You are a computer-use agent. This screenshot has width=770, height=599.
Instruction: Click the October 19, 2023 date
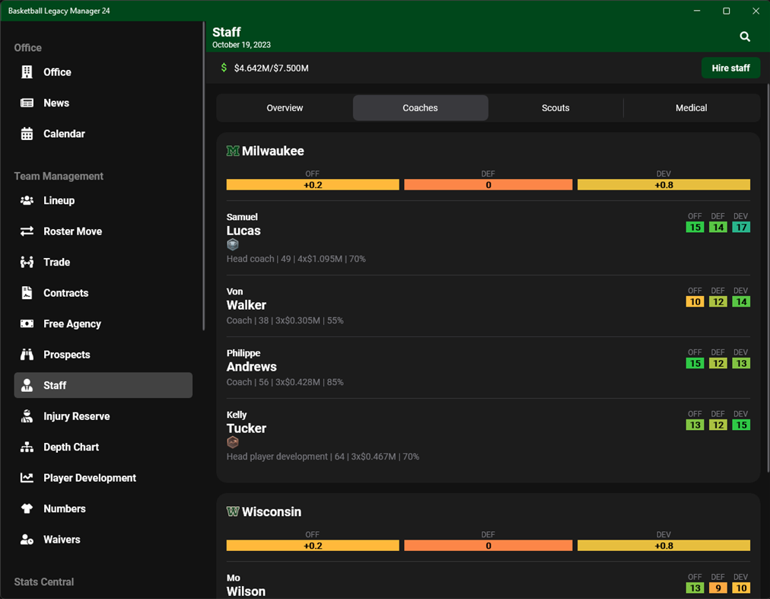[242, 45]
